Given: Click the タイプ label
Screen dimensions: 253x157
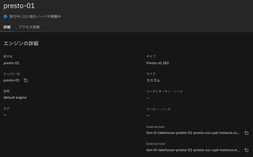Looking at the screenshot, I should 151,56.
